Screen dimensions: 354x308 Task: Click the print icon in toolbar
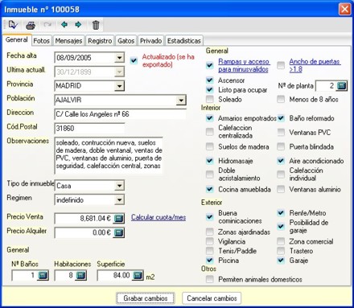pyautogui.click(x=31, y=26)
